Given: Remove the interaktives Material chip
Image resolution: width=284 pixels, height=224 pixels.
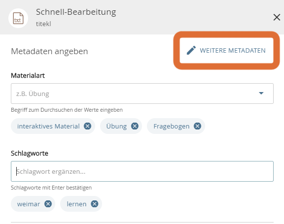Looking at the screenshot, I should (87, 126).
